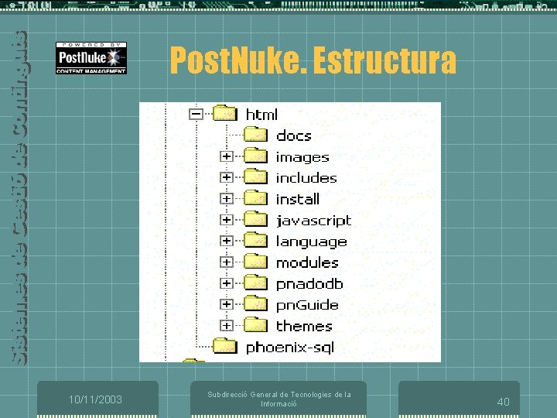Select the images tree label
The image size is (557, 418).
302,157
